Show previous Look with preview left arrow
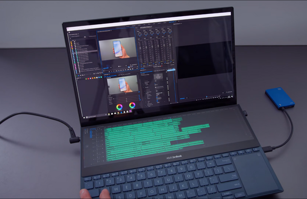307x199 pixels. [x=108, y=86]
